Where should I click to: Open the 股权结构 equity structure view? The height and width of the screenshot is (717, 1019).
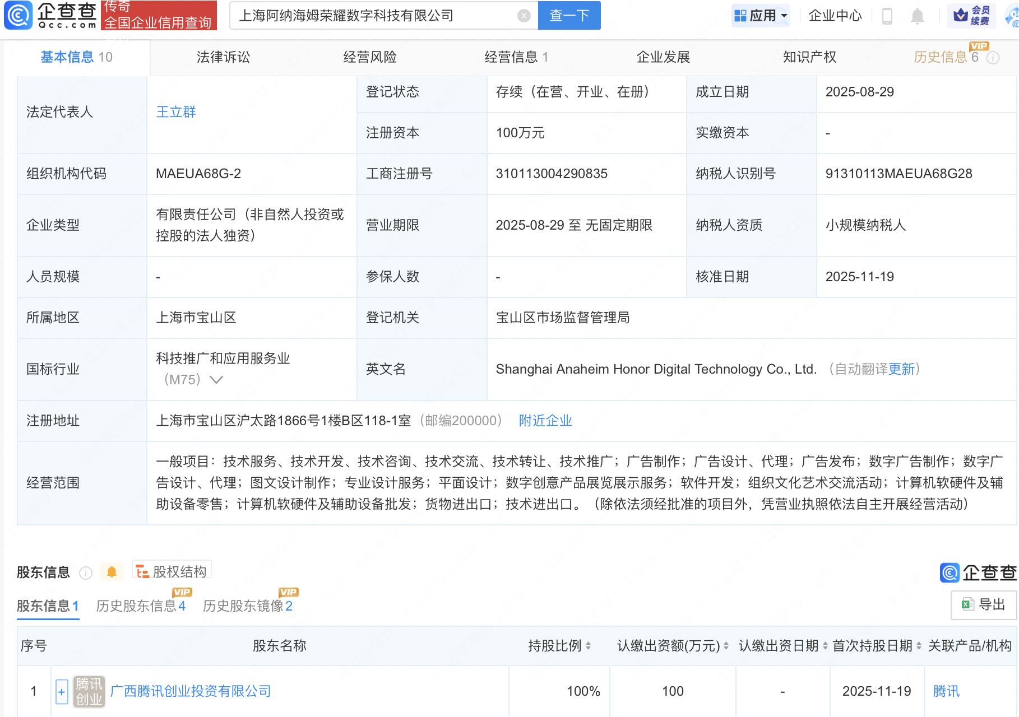pos(172,571)
